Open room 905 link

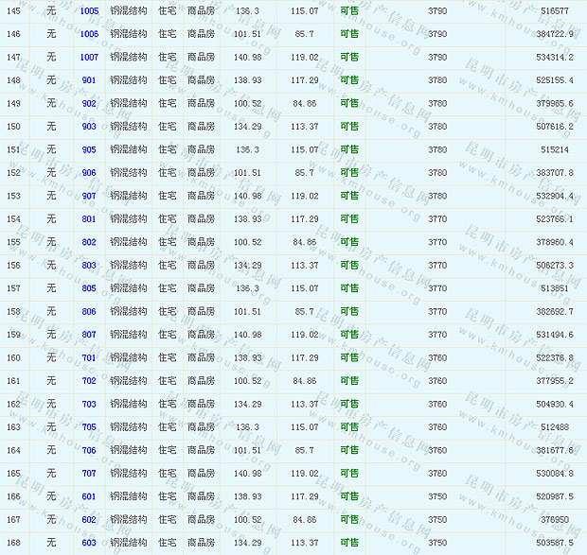[x=89, y=149]
